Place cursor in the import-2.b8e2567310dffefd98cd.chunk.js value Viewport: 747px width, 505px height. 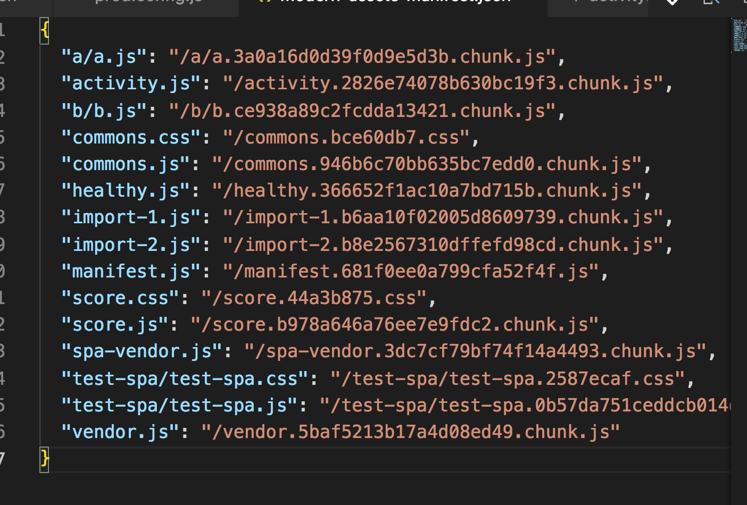[x=443, y=245]
